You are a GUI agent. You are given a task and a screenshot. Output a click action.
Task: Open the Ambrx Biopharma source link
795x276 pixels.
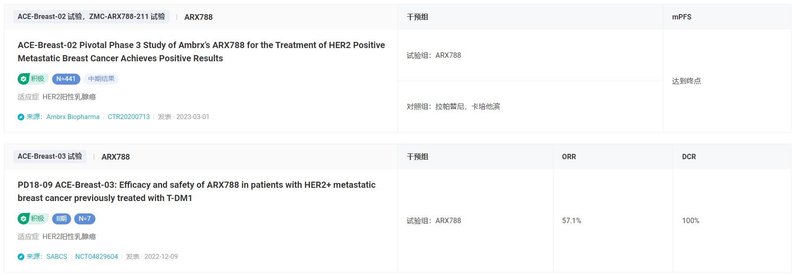pos(73,117)
